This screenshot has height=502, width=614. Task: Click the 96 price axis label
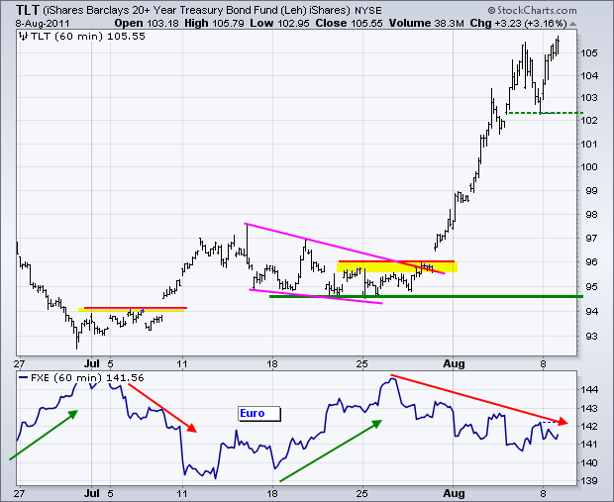[591, 262]
